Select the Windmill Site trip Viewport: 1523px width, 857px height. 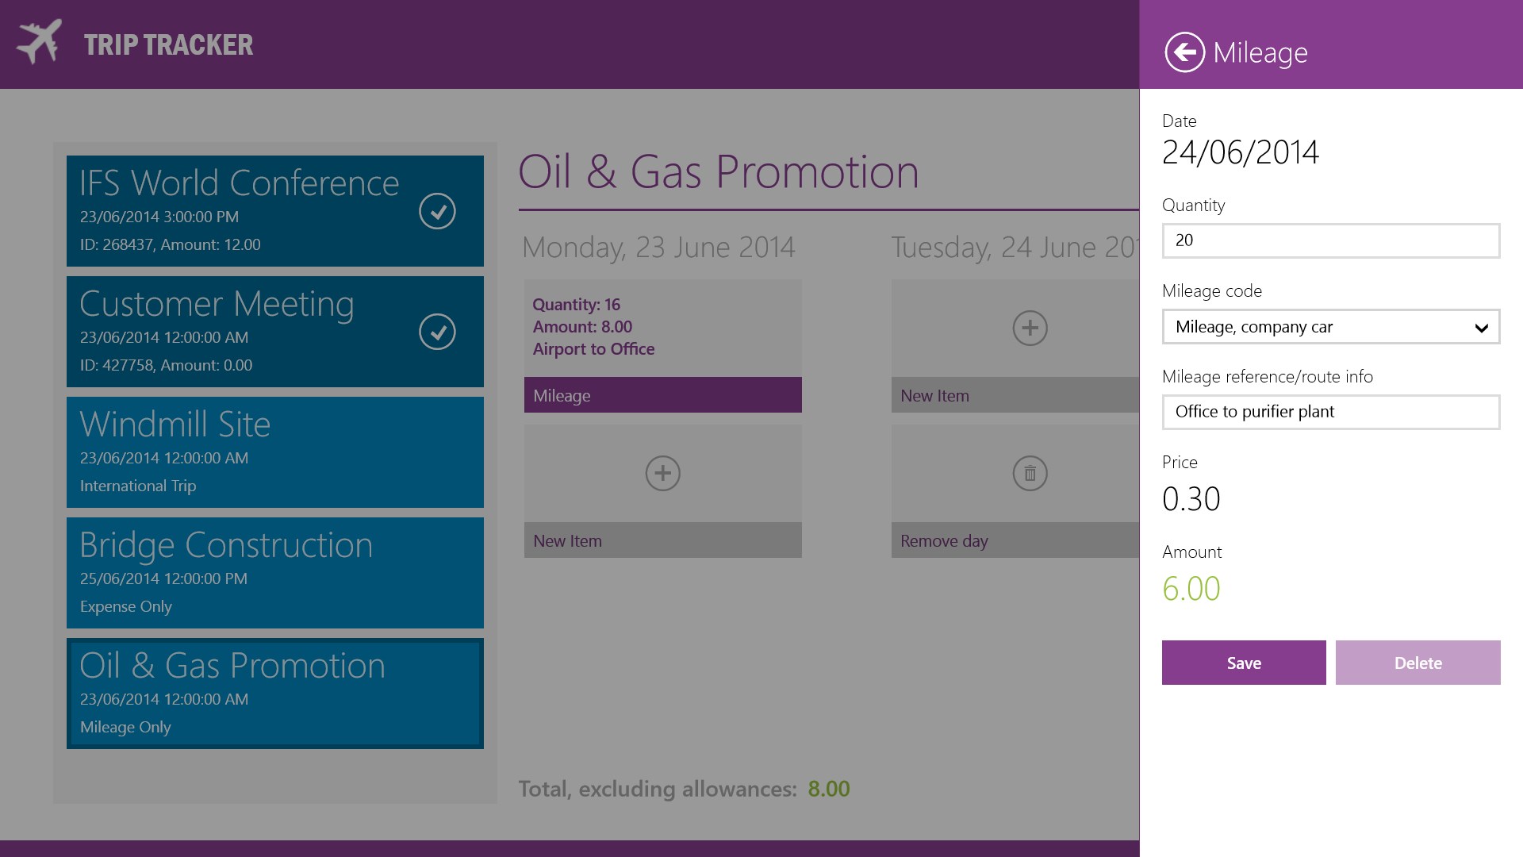(x=274, y=452)
